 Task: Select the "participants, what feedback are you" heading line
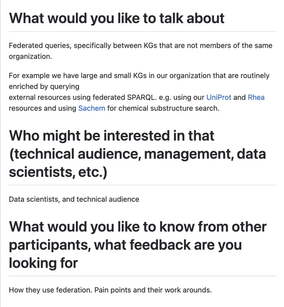[126, 245]
